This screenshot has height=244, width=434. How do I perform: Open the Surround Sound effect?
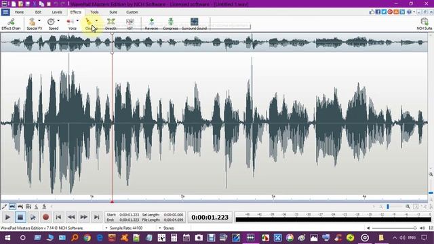click(195, 24)
